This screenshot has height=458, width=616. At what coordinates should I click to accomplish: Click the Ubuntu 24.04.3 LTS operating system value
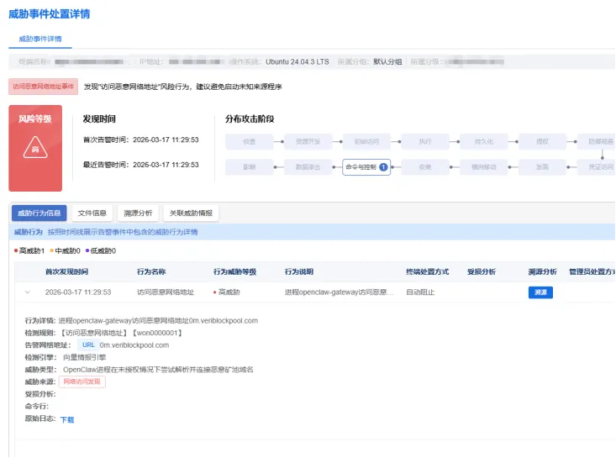[297, 61]
